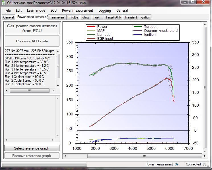This screenshot has height=170, width=212.
Task: Select the Power measurement radio indicator
Action: tap(177, 164)
